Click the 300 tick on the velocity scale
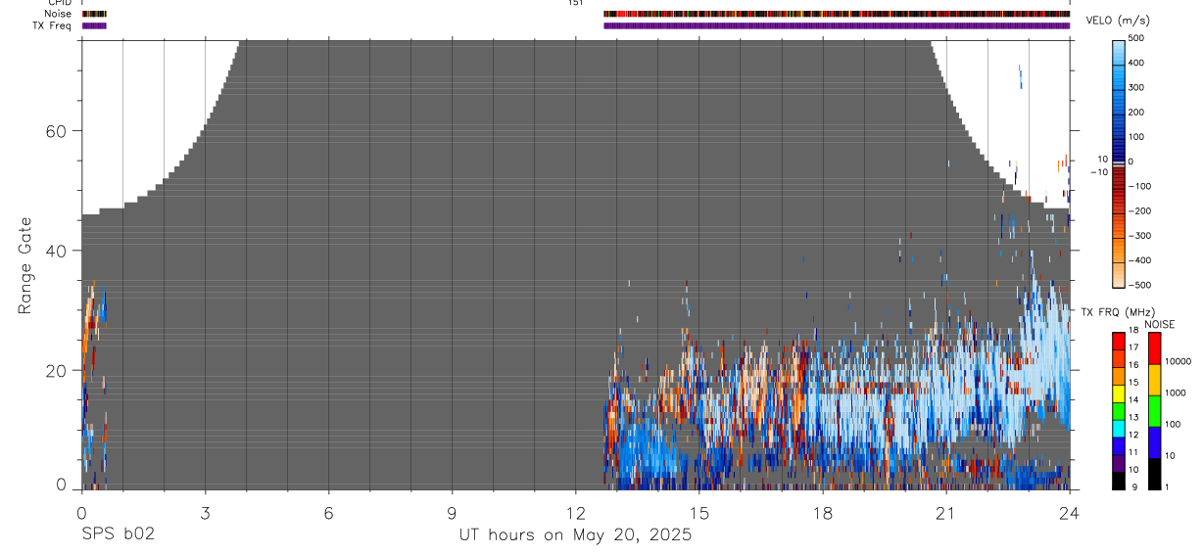The width and height of the screenshot is (1203, 555). (x=1135, y=87)
